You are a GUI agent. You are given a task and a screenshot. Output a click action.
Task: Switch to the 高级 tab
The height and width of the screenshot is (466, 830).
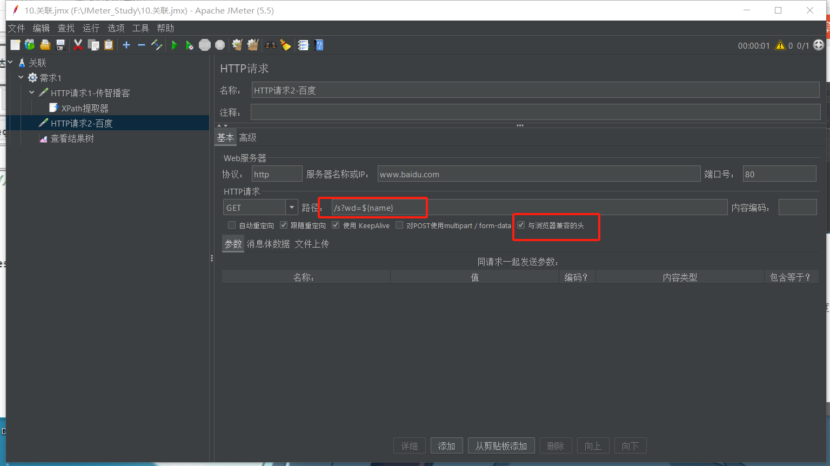(x=248, y=137)
